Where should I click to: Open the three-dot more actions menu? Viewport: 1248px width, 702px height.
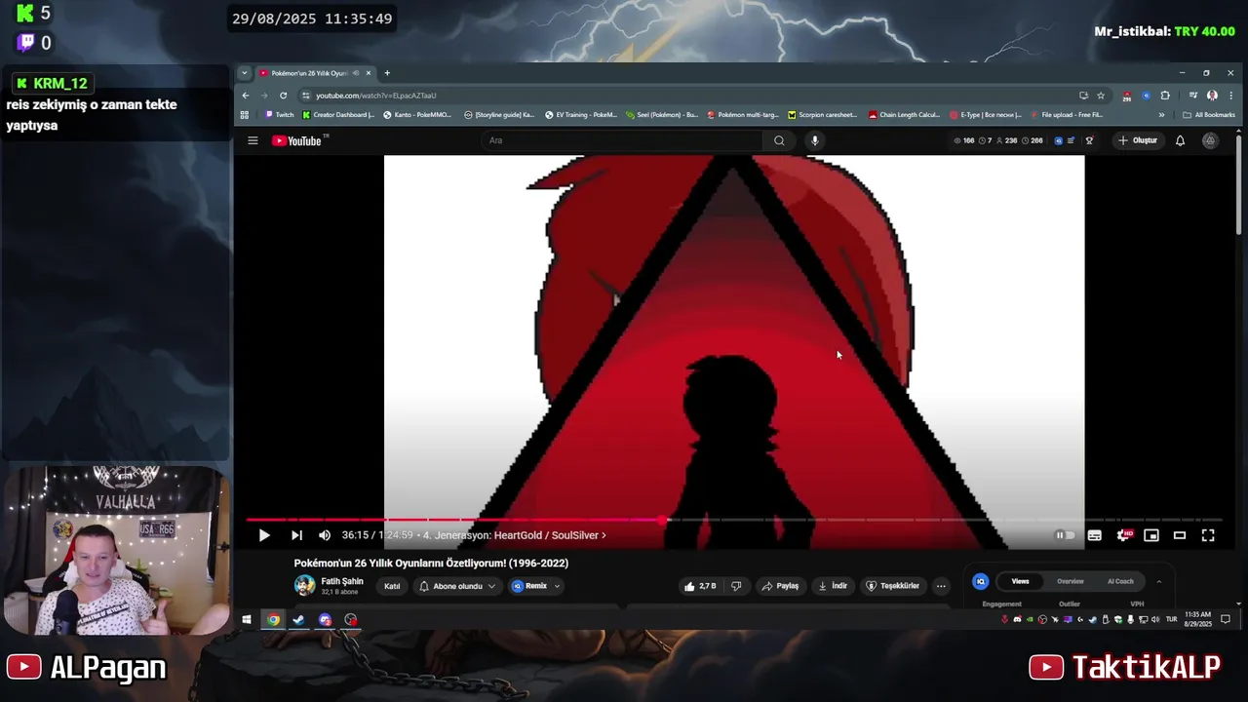tap(941, 586)
